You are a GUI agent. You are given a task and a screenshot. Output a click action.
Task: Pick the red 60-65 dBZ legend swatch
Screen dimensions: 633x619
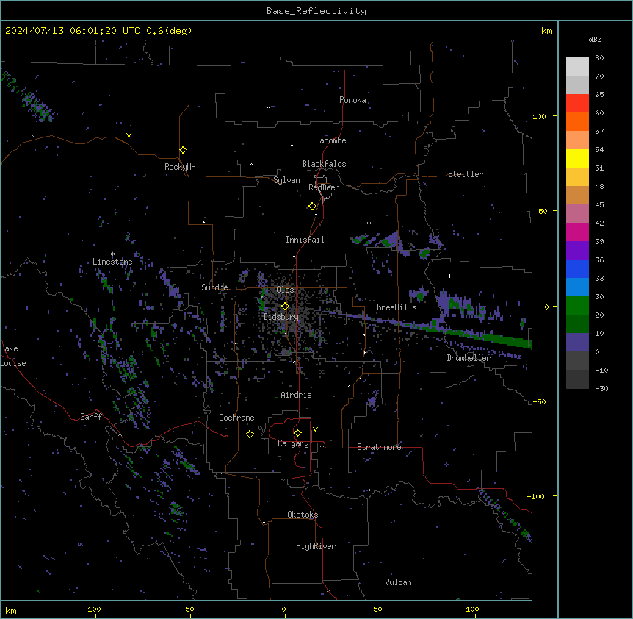click(x=577, y=103)
